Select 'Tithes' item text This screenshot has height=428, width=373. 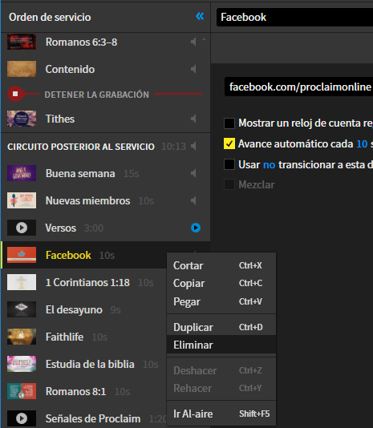(x=60, y=119)
